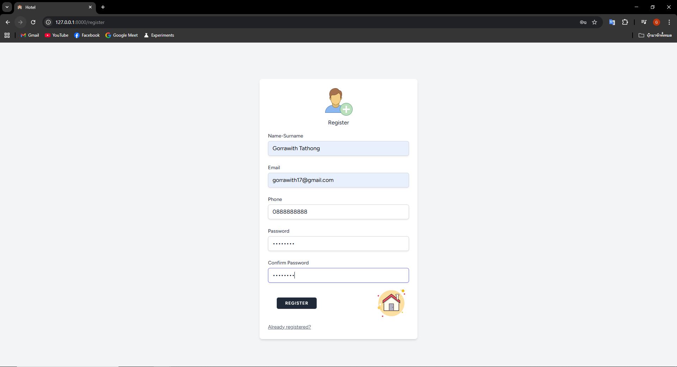Focus the Phone input field

[338, 212]
